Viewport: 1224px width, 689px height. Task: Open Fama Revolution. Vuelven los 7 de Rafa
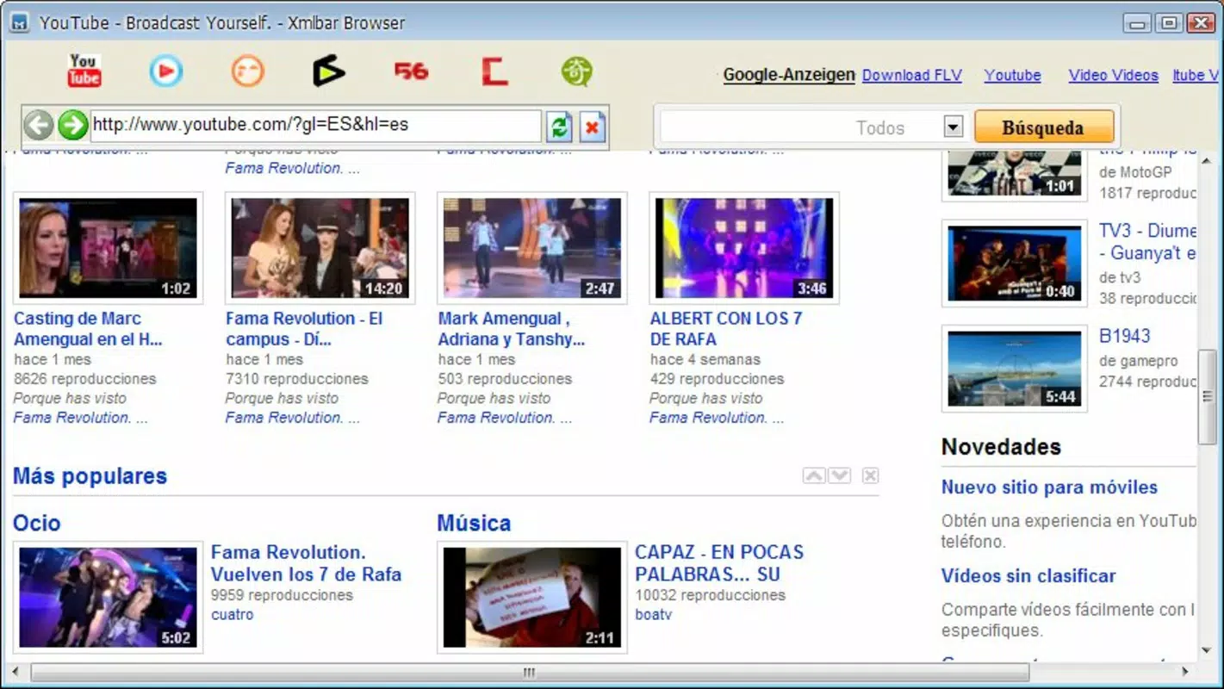(x=307, y=563)
